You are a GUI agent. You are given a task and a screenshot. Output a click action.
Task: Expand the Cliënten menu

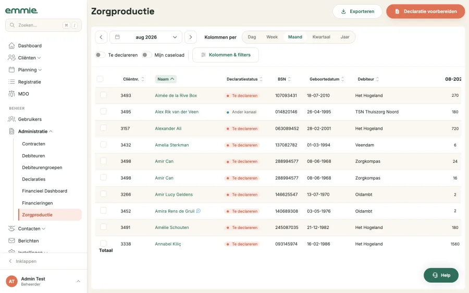coord(39,58)
